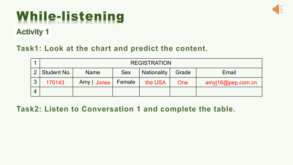
Task: Click the Nationality column header
Action: (155, 73)
